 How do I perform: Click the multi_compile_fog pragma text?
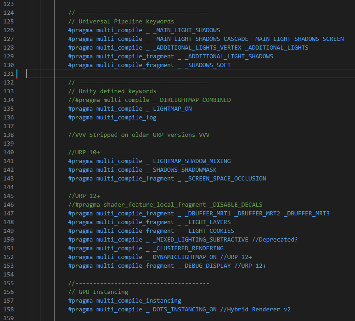(x=126, y=118)
